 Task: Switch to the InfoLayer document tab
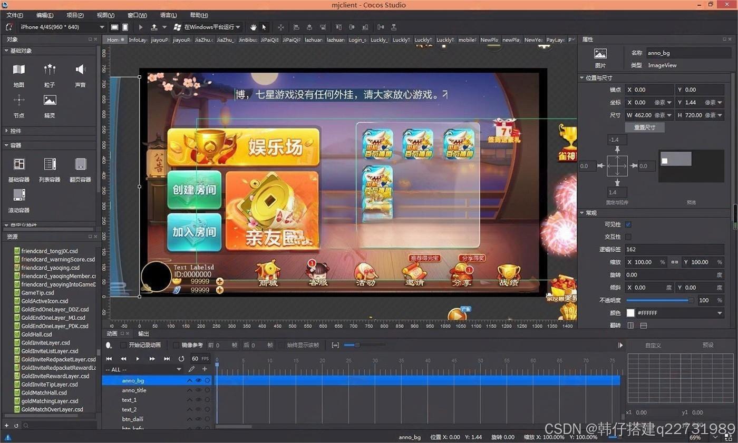tap(138, 40)
